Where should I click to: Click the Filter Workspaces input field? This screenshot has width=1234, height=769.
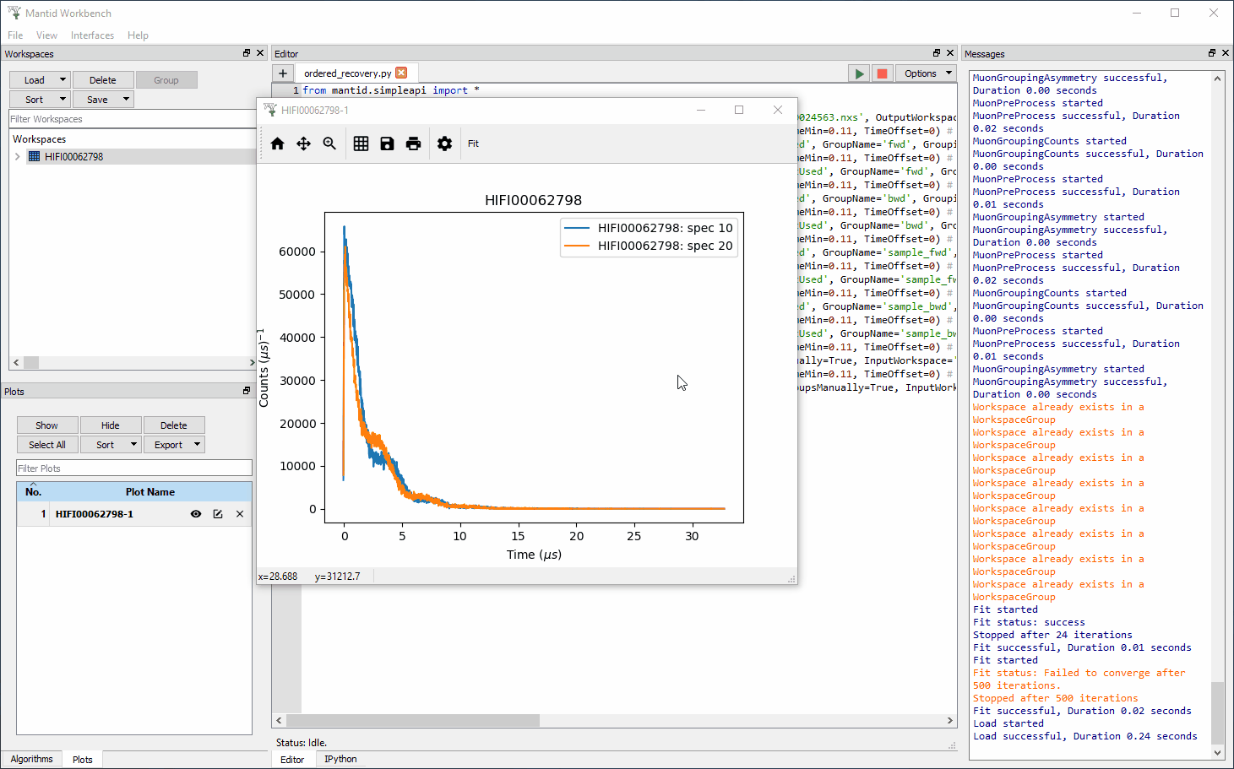click(x=131, y=119)
